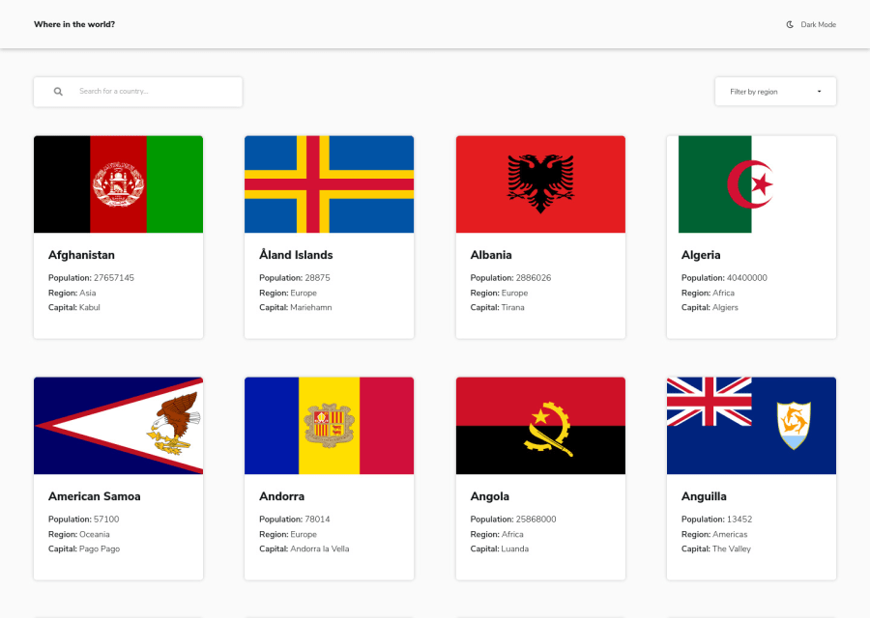The width and height of the screenshot is (870, 618).
Task: Open the Afghanistan flag image
Action: tap(118, 184)
